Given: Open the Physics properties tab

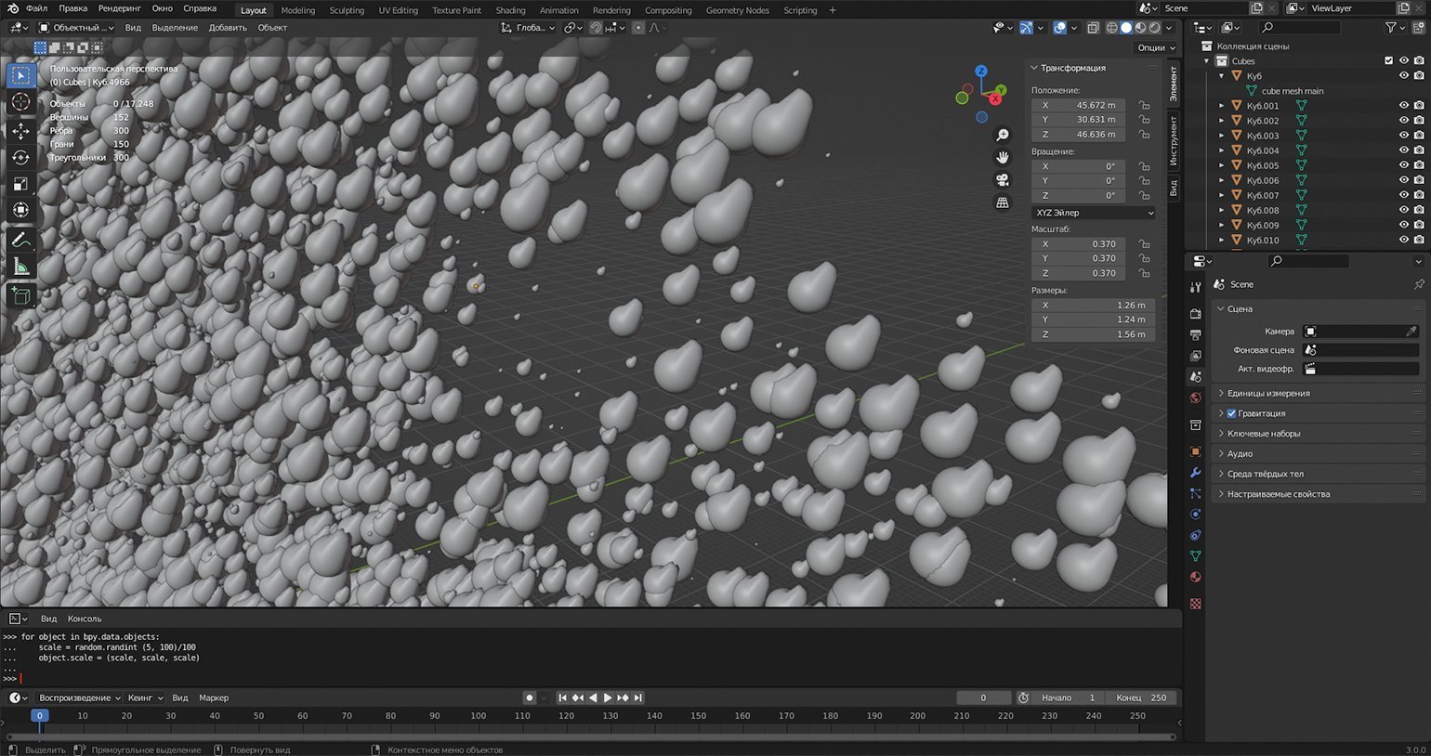Looking at the screenshot, I should (1196, 515).
